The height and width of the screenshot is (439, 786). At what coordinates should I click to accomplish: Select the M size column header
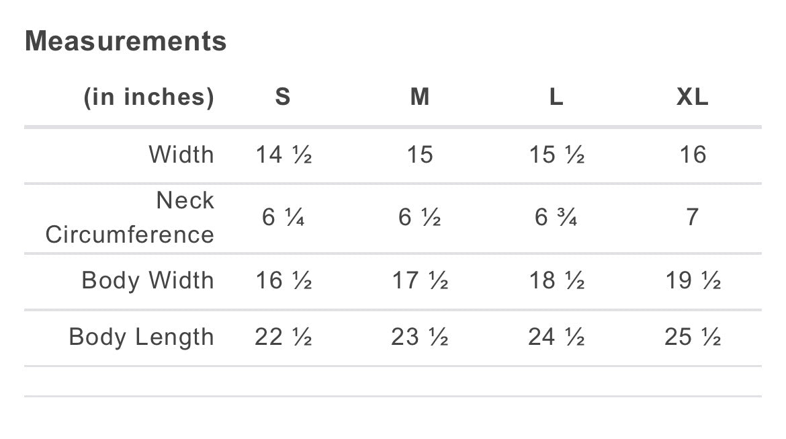click(420, 97)
